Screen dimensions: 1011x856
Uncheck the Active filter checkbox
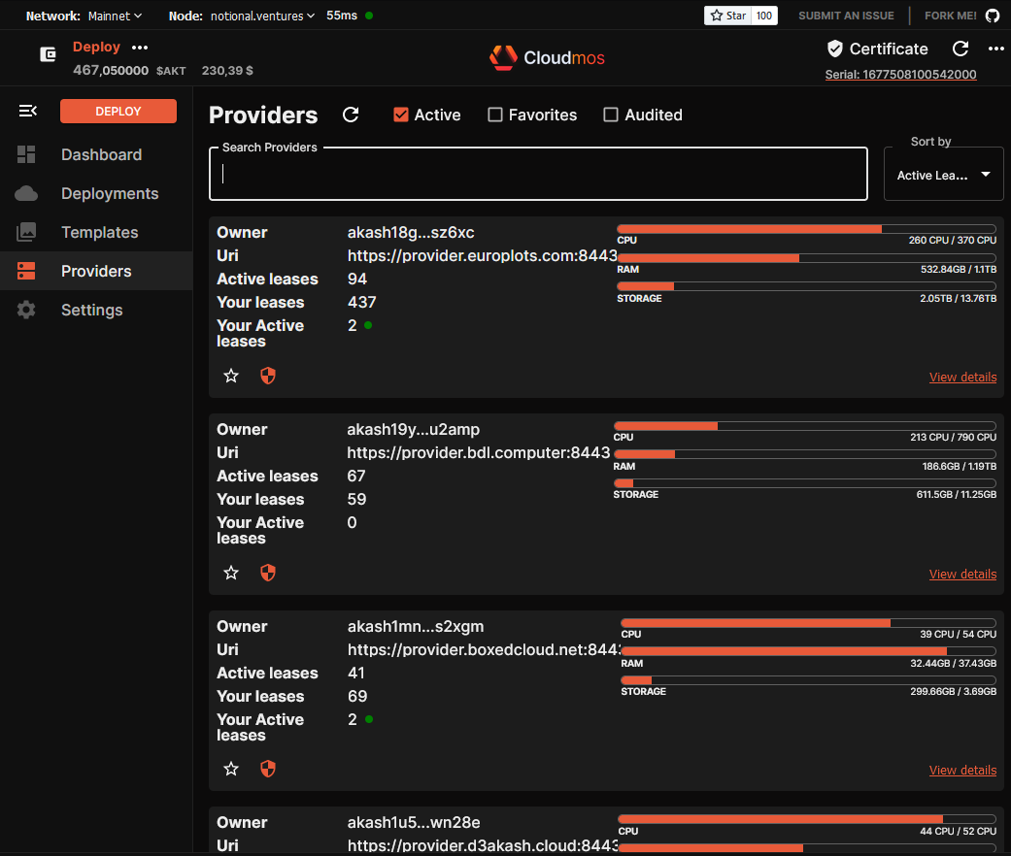coord(401,115)
